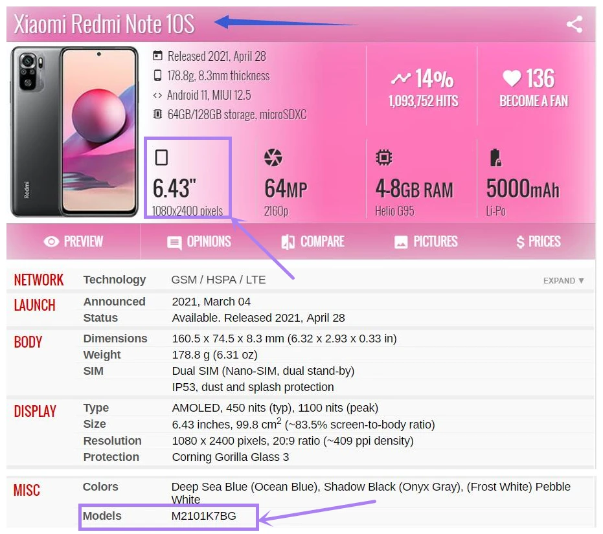Open the Compare tab

(313, 241)
